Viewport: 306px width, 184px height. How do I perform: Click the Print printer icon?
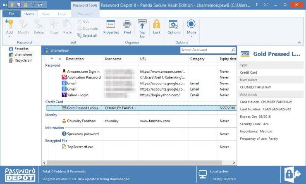pyautogui.click(x=127, y=24)
